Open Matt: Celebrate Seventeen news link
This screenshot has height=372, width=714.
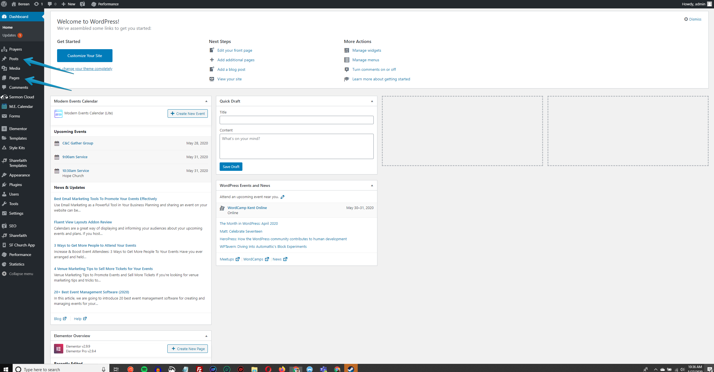click(241, 231)
